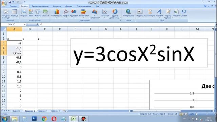Select the cell with header z
This screenshot has width=217, height=122.
pyautogui.click(x=45, y=39)
